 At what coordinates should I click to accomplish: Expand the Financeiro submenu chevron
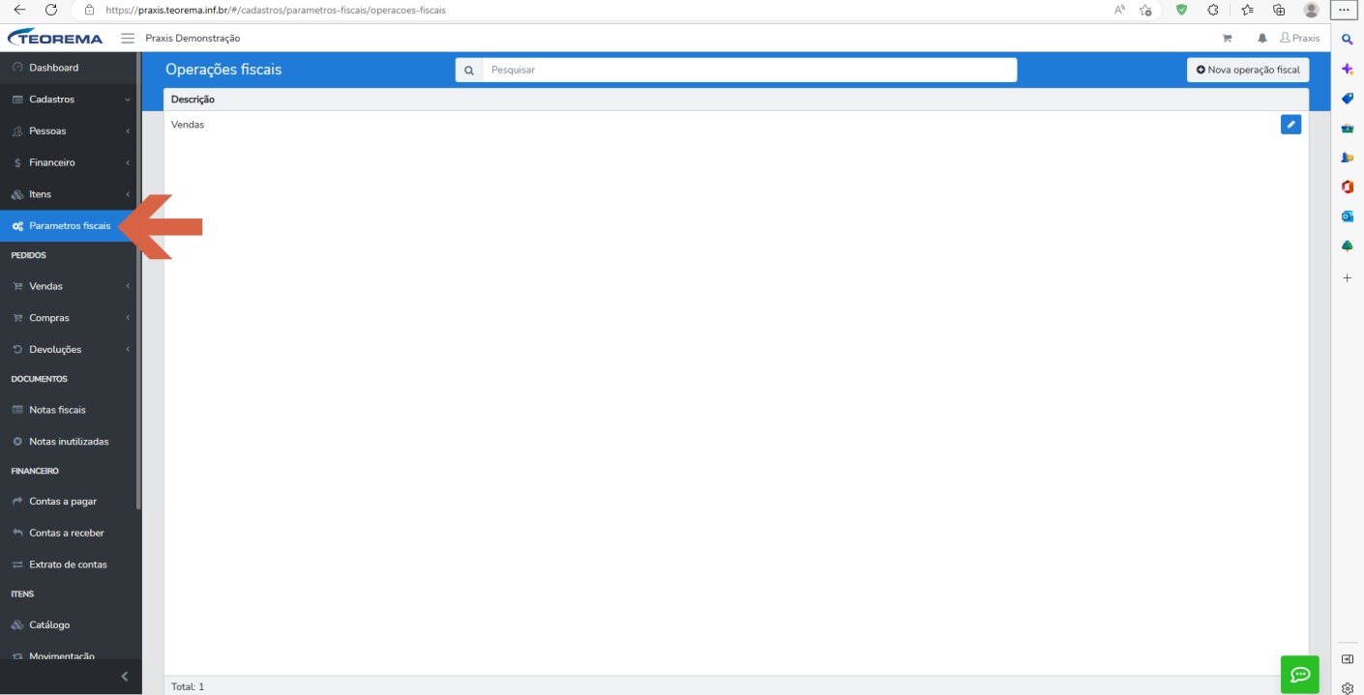click(128, 162)
